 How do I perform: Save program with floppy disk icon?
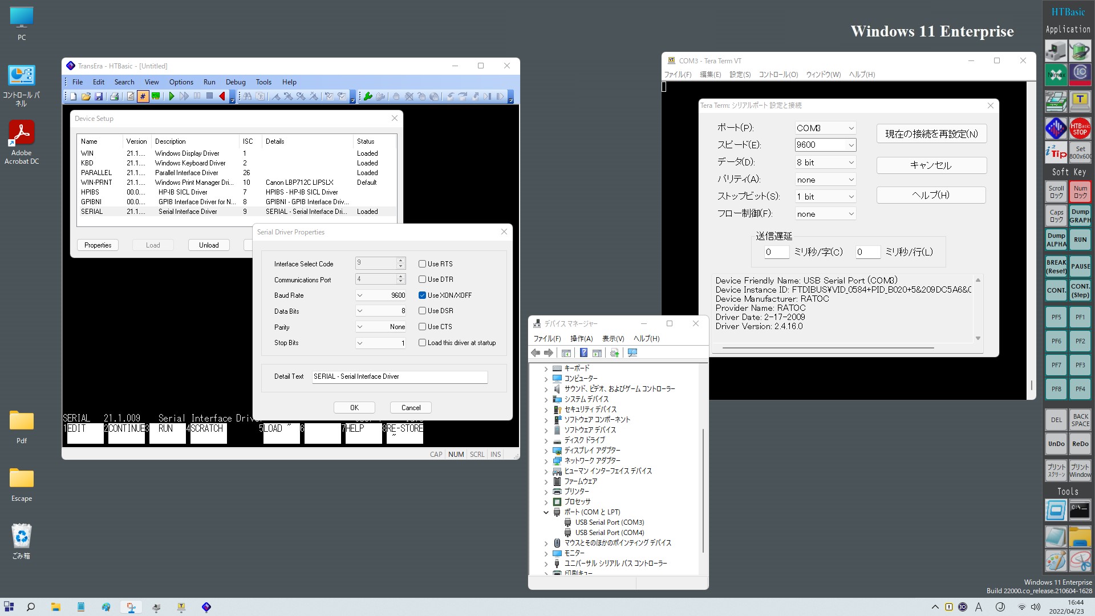[99, 97]
